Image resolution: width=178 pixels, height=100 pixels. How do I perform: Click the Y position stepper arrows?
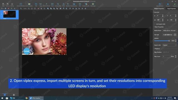click(x=175, y=16)
